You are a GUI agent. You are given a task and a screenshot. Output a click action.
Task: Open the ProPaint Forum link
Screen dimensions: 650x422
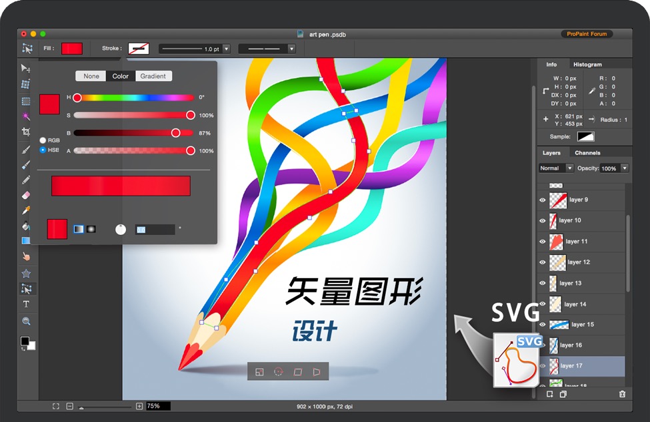(x=587, y=34)
